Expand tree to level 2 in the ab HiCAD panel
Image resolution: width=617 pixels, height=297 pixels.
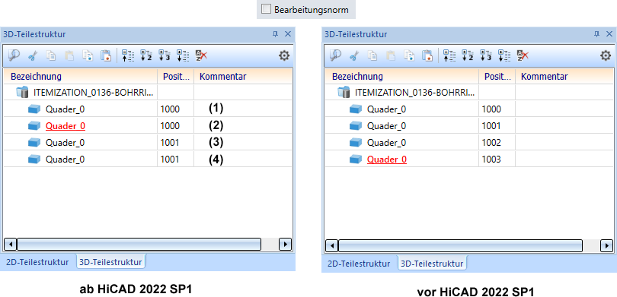pyautogui.click(x=146, y=55)
